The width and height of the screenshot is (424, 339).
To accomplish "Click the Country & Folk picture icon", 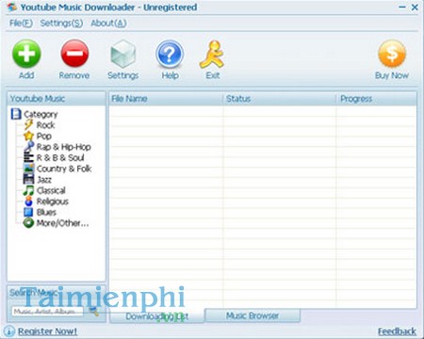I will pos(28,169).
